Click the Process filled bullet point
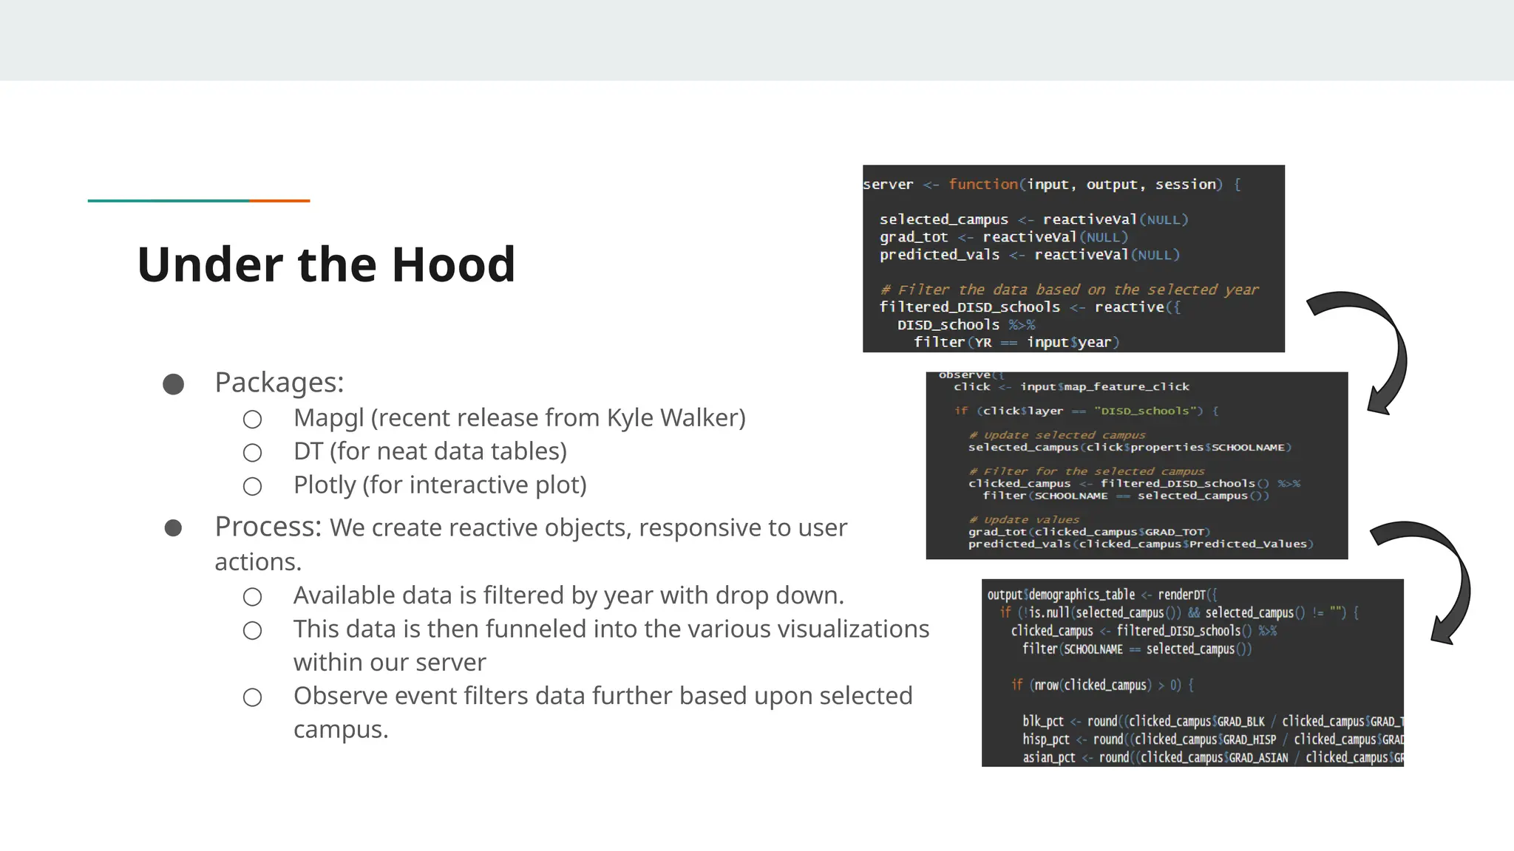This screenshot has height=851, width=1514. (x=174, y=528)
